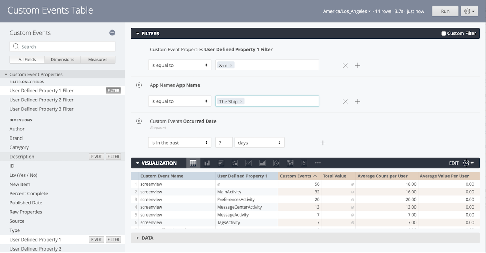Switch visualization to column chart
The width and height of the screenshot is (486, 253).
[207, 163]
